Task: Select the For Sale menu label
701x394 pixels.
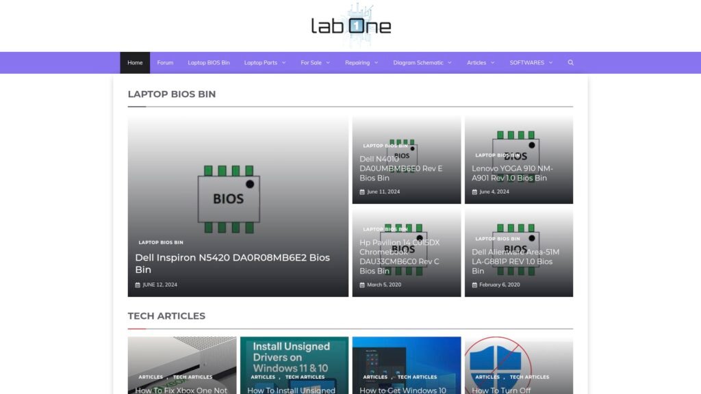Action: pos(311,62)
